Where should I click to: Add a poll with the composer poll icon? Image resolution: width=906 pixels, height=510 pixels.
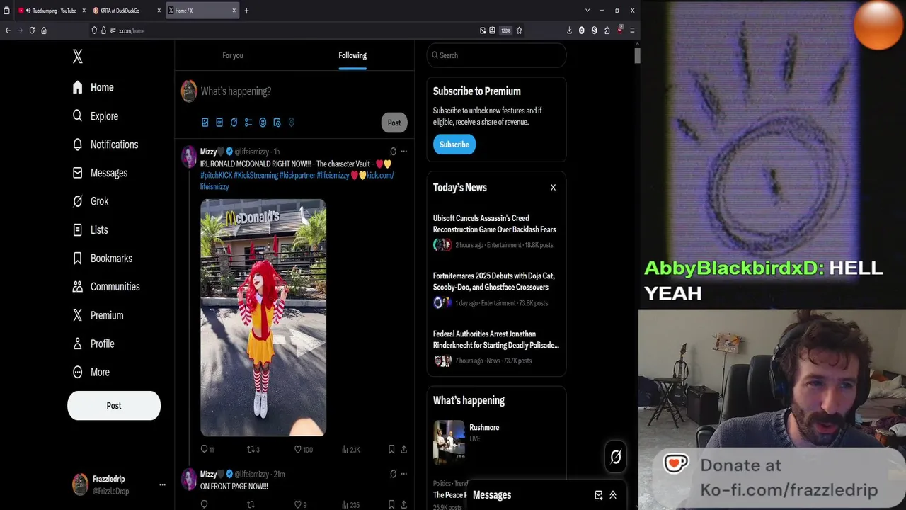[248, 123]
